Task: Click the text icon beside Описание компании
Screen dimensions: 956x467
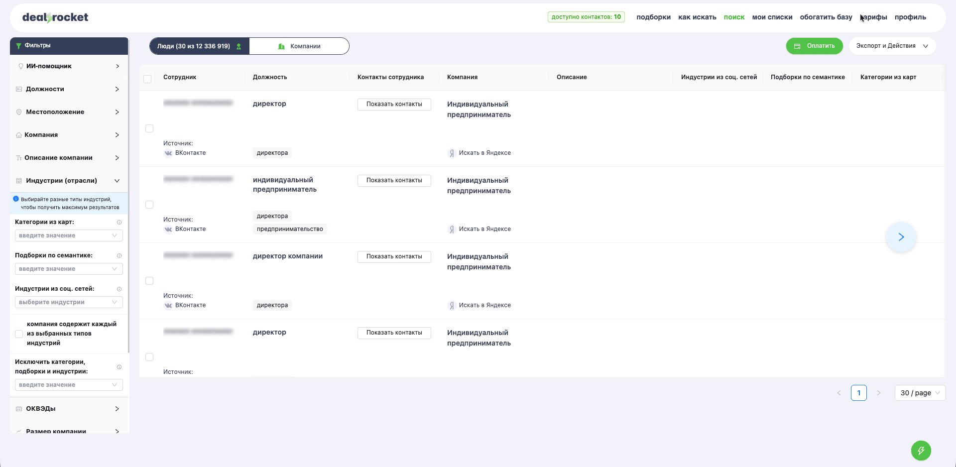Action: tap(19, 158)
